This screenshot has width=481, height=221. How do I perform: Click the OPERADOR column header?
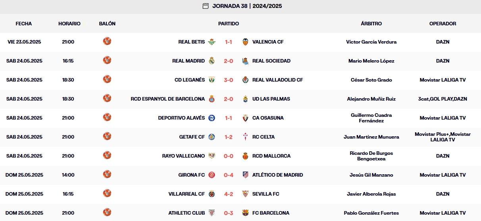443,24
